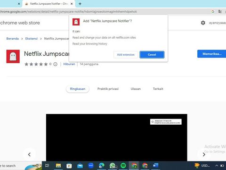Open a new browser tab with plus
This screenshot has width=226, height=170.
click(x=80, y=4)
